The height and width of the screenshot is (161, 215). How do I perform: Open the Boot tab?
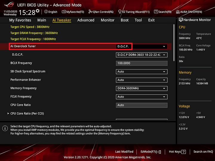coord(125,20)
